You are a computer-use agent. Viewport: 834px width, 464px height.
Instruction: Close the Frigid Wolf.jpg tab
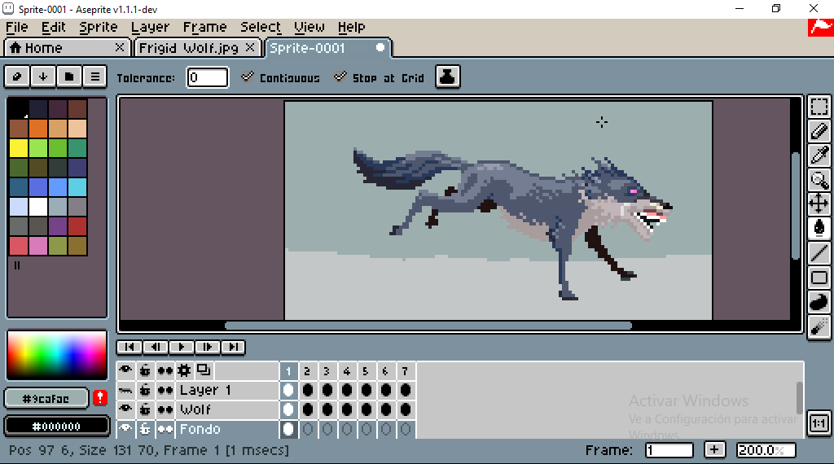point(250,47)
